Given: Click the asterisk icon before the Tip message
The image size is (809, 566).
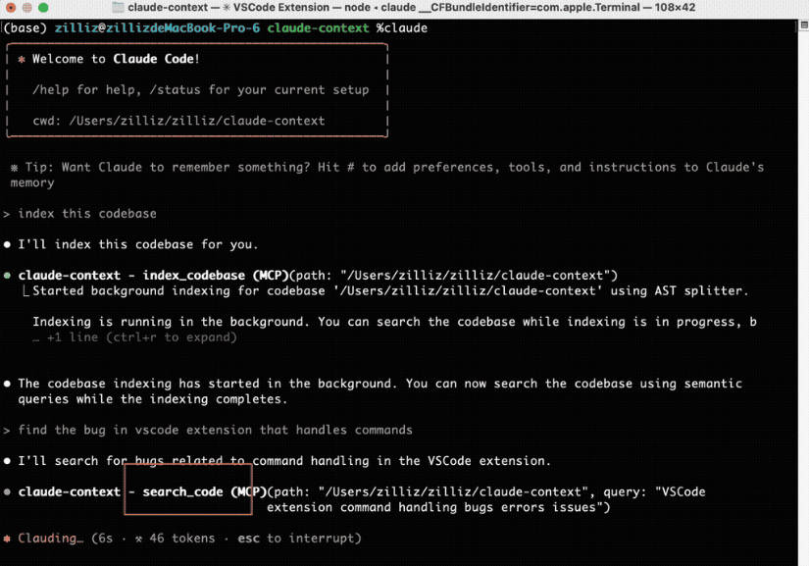Looking at the screenshot, I should coord(13,168).
